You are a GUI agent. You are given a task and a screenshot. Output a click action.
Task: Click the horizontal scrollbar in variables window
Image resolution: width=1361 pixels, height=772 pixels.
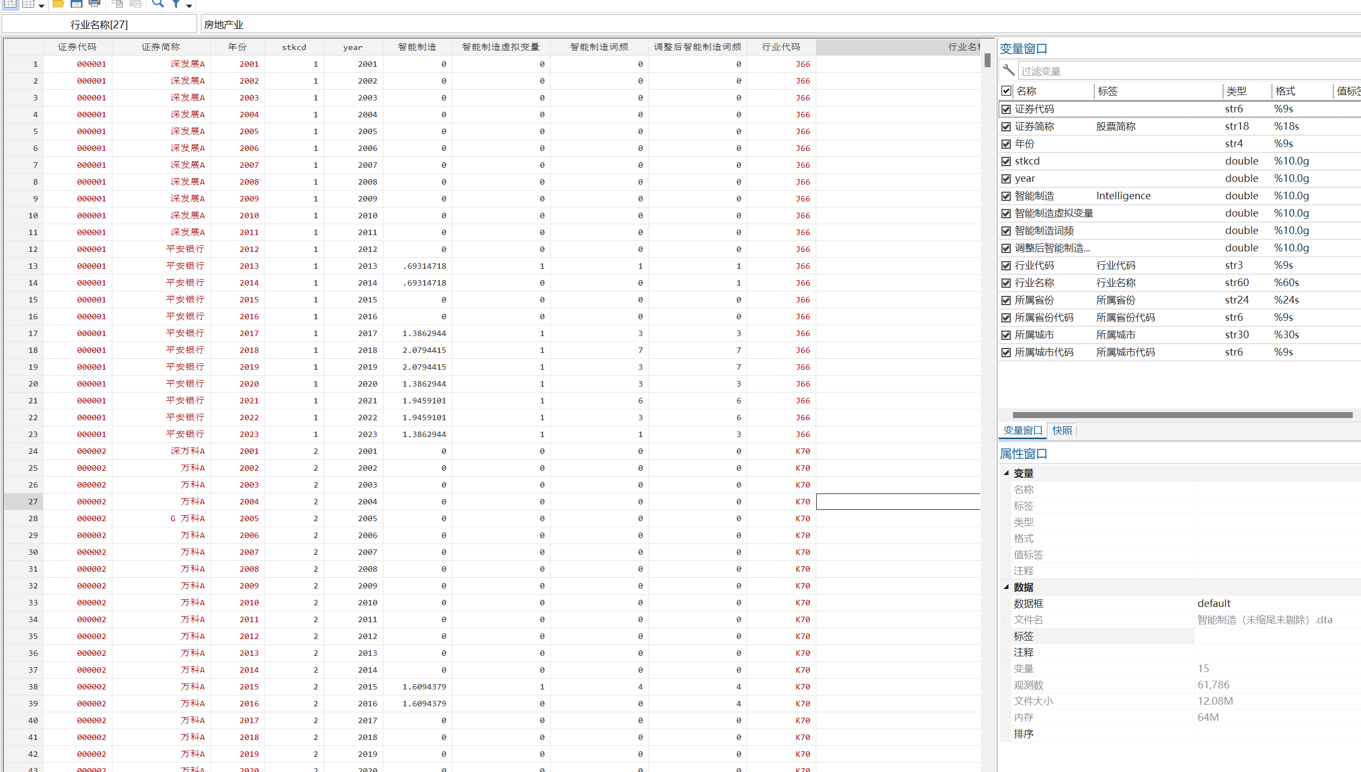click(1182, 415)
